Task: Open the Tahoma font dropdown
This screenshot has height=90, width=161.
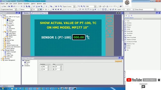Action: [31, 9]
